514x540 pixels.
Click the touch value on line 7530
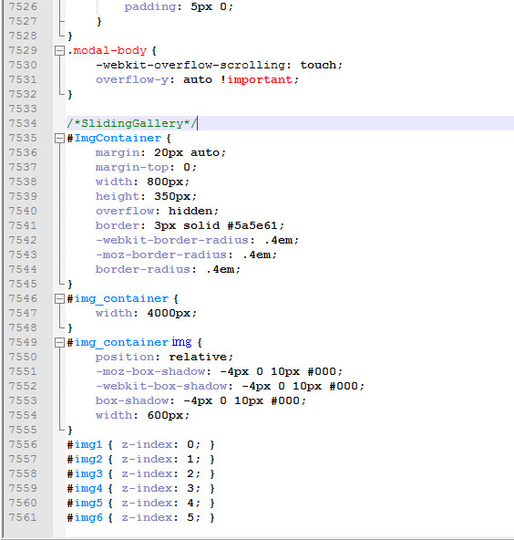point(318,65)
